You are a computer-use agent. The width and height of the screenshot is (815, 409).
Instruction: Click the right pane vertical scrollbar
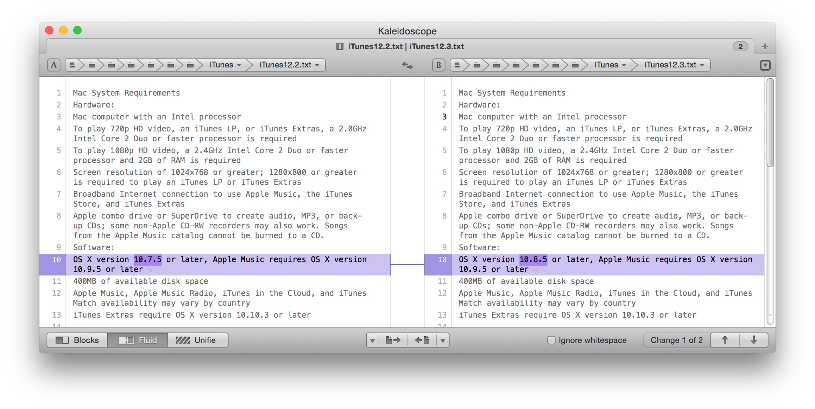pyautogui.click(x=770, y=123)
